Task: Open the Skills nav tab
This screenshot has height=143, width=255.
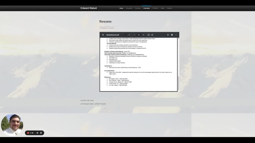Action: [162, 8]
